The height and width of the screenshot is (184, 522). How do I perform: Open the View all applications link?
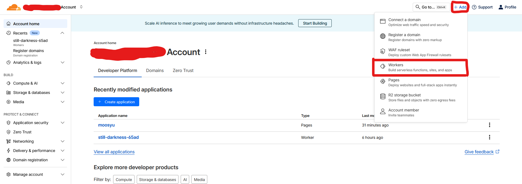[x=114, y=152]
